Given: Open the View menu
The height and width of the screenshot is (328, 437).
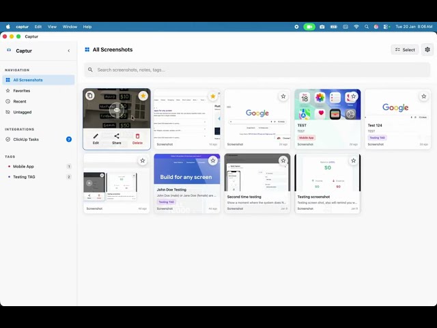Looking at the screenshot, I should click(x=52, y=27).
